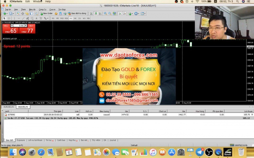Select line chart display mode
This screenshot has height=158, width=254.
coord(100,13)
